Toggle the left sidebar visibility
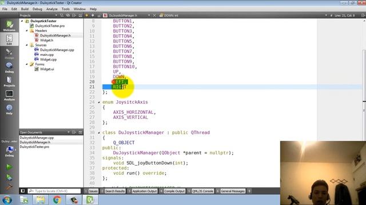This screenshot has width=366, height=205. click(x=23, y=191)
